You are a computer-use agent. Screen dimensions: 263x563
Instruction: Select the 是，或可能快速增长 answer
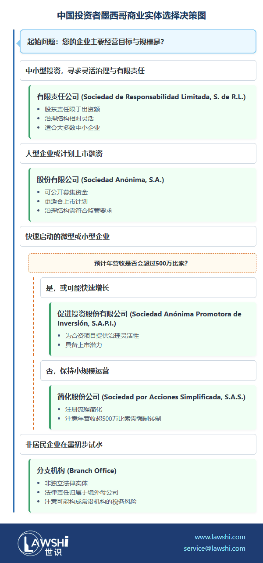click(x=148, y=287)
